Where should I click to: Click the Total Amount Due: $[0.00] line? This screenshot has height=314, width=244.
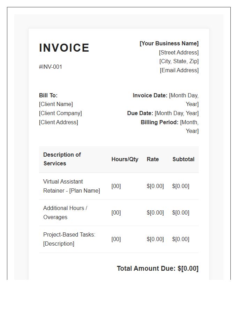pos(158,269)
